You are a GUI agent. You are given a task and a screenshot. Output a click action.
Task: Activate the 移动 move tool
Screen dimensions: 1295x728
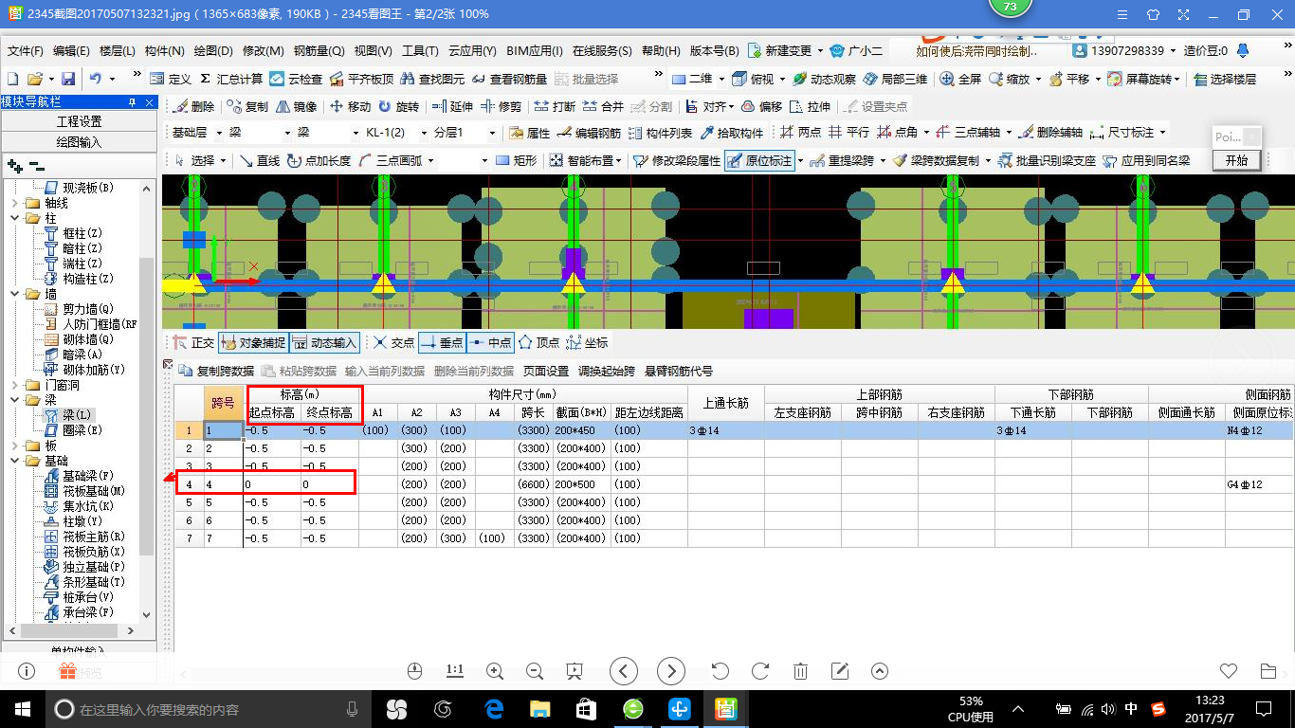coord(350,107)
